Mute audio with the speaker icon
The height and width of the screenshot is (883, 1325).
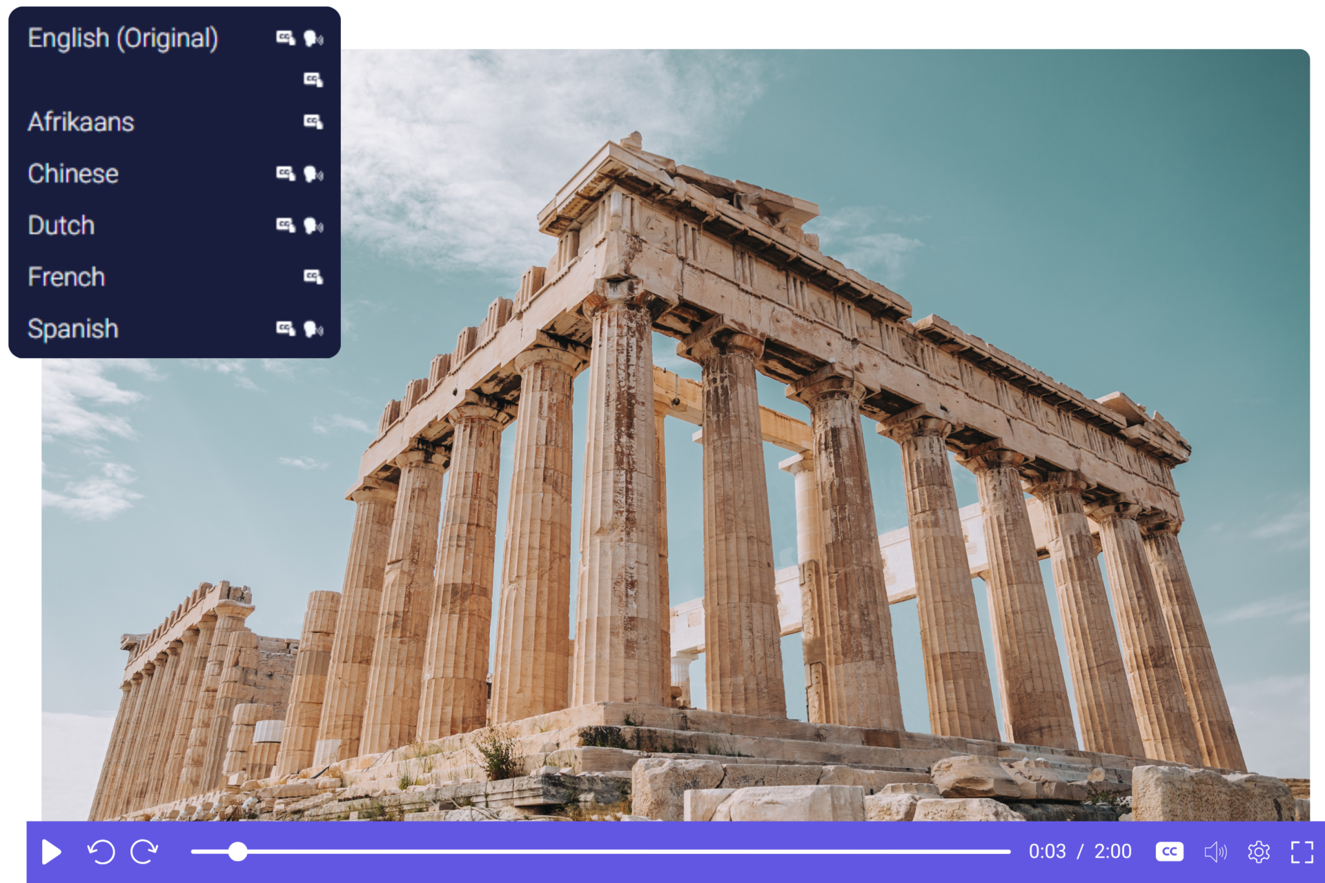tap(1215, 852)
